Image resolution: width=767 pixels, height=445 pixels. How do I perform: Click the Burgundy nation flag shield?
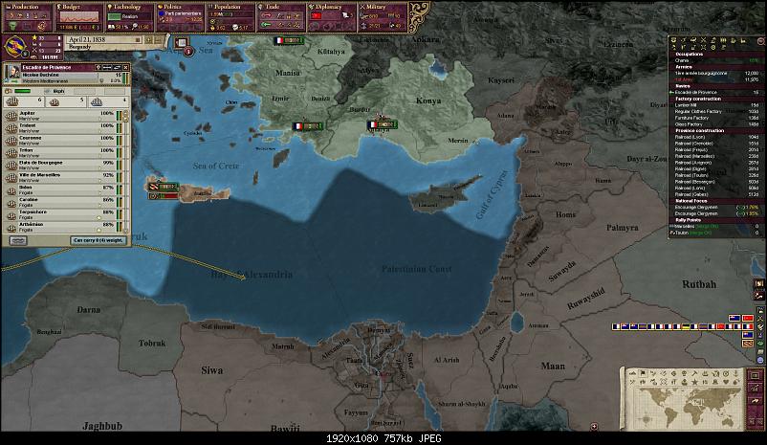click(14, 47)
